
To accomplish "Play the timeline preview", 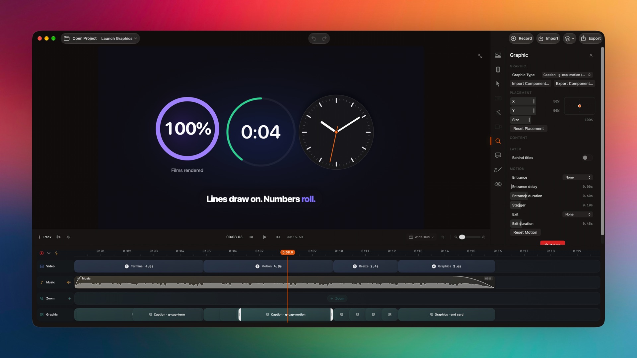I will (x=265, y=237).
